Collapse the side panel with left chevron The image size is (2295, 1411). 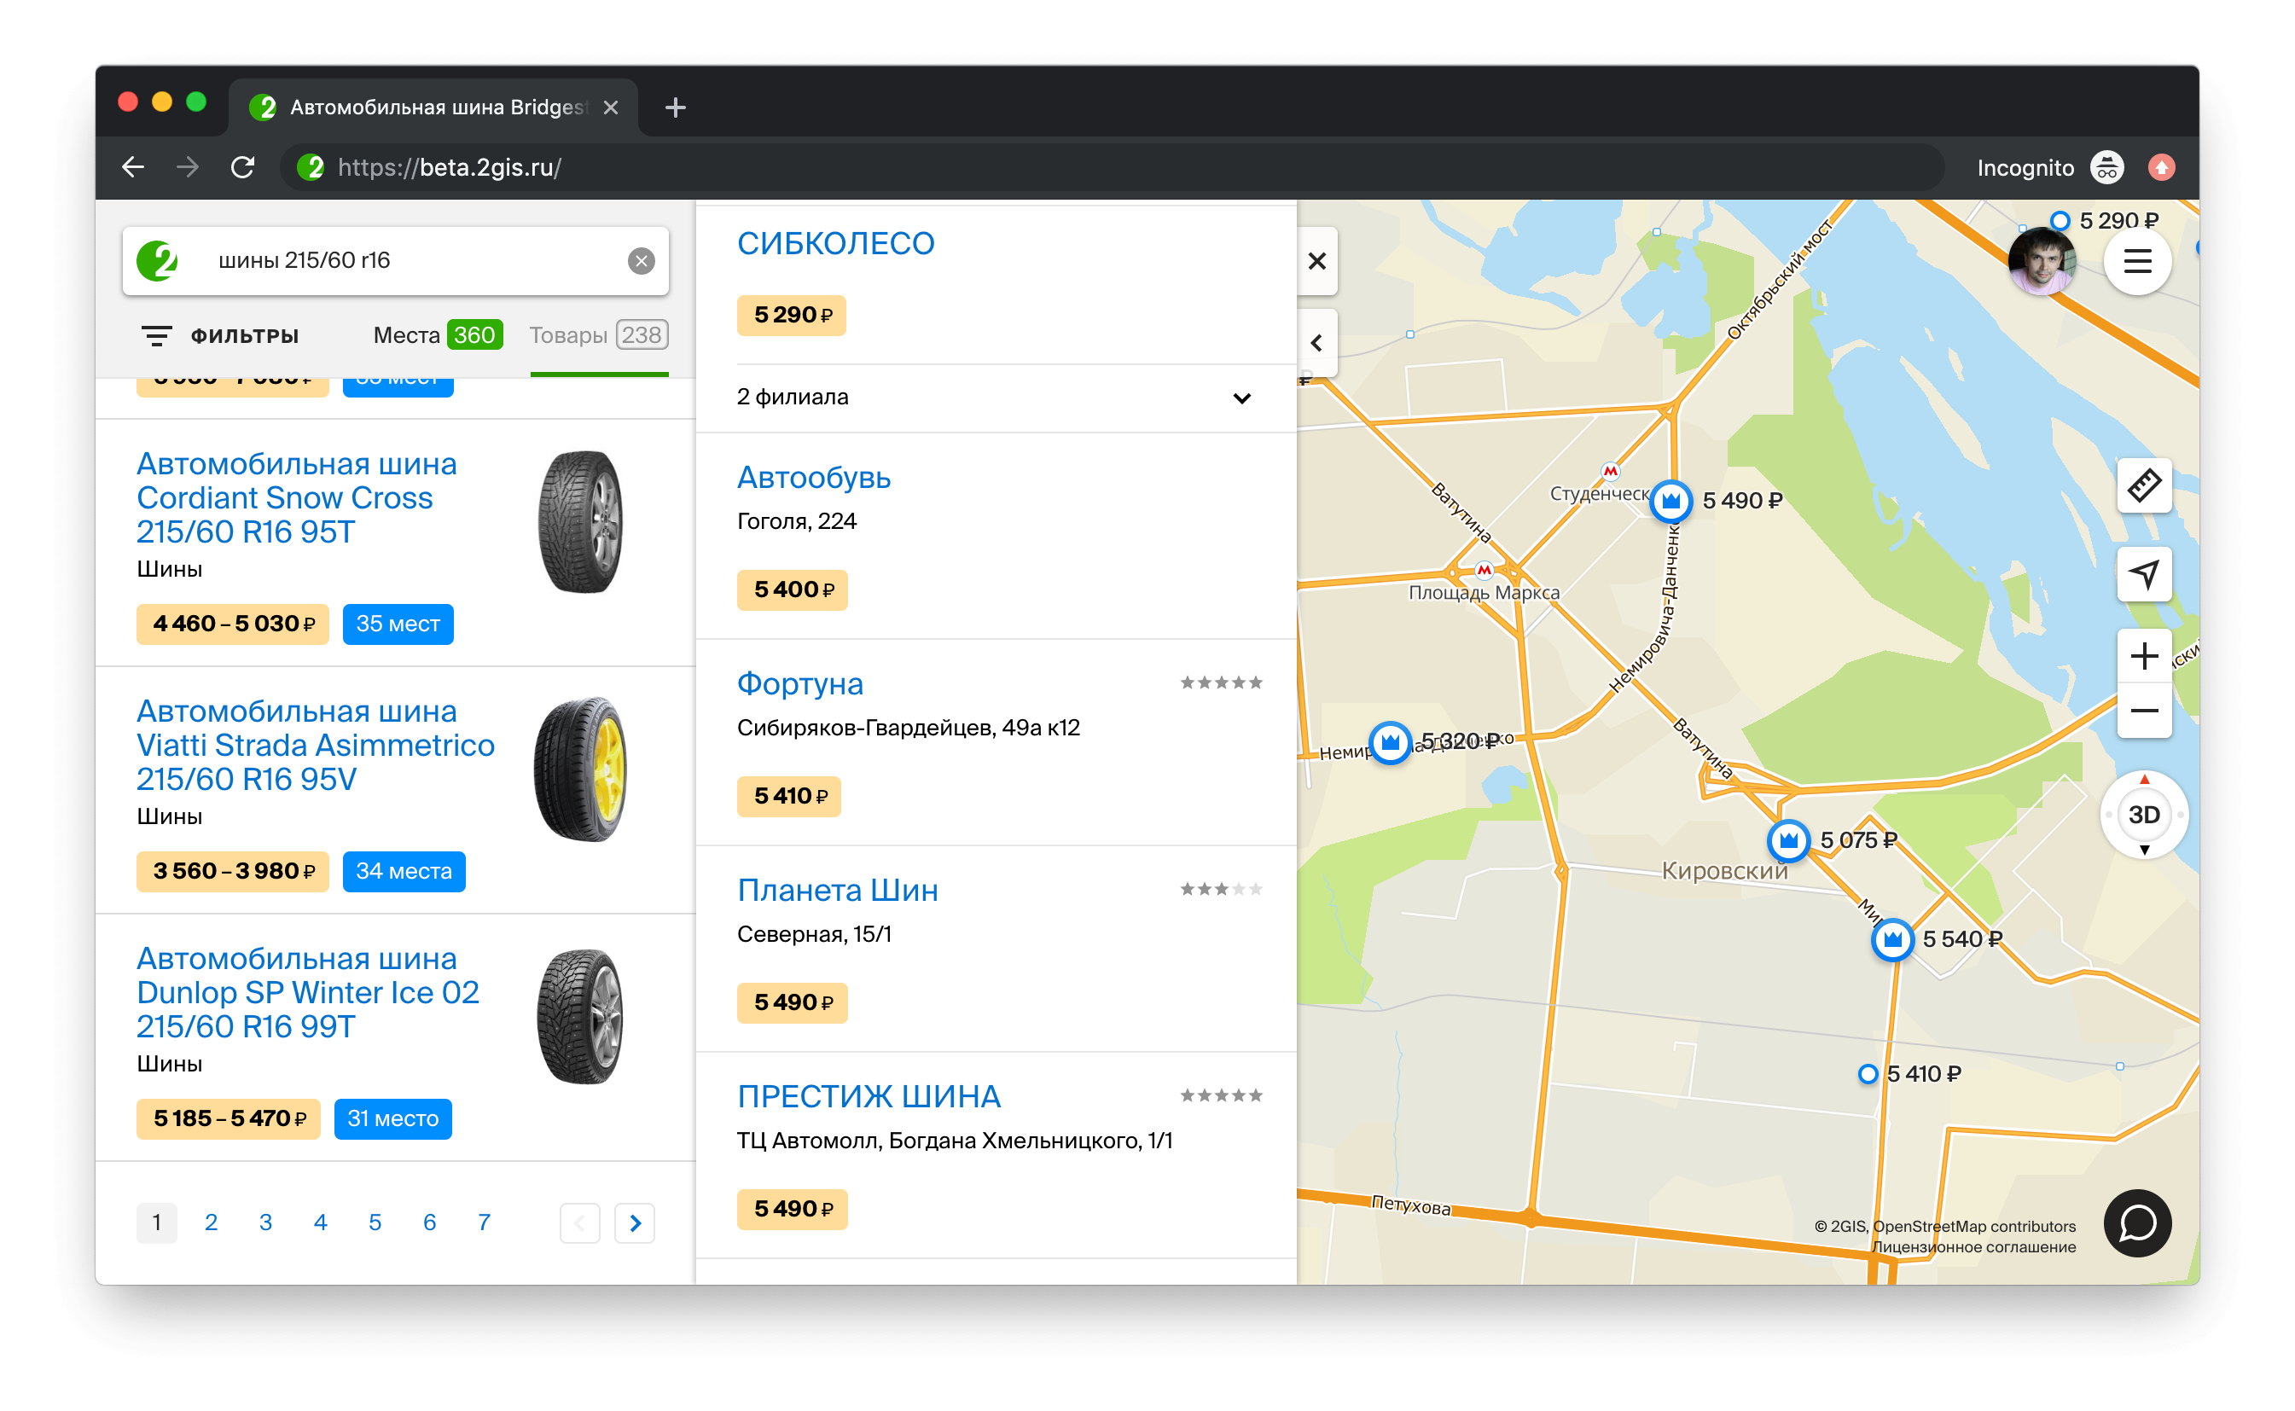pos(1316,344)
